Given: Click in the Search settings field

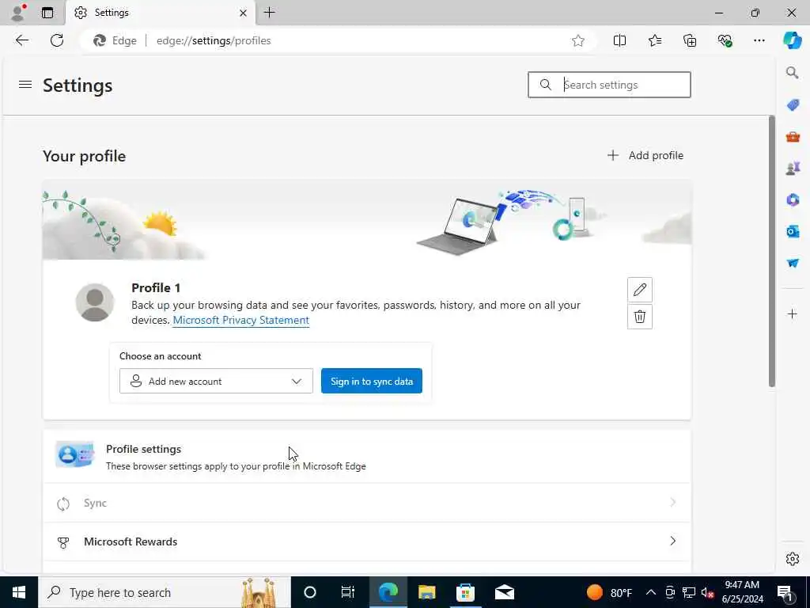Looking at the screenshot, I should tap(609, 85).
